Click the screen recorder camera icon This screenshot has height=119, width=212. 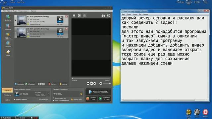coord(32,118)
